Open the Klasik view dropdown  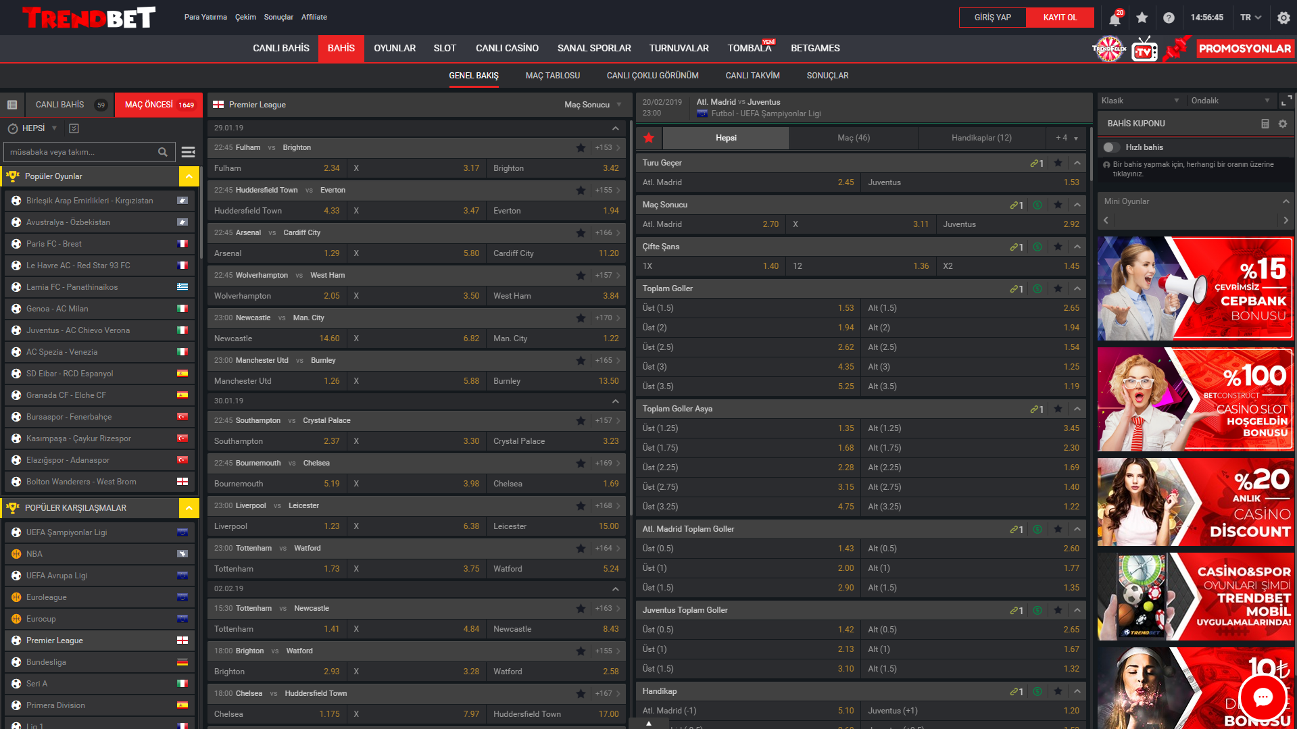[x=1140, y=101]
